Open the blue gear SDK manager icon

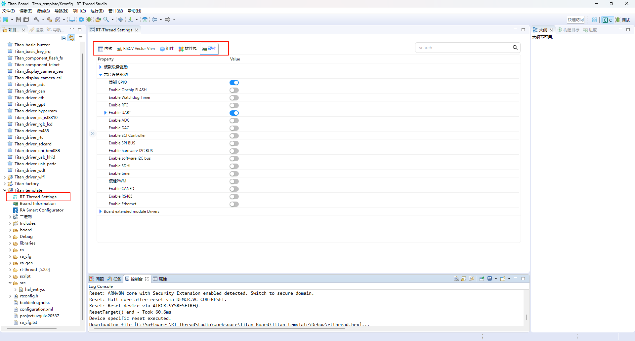pyautogui.click(x=81, y=20)
